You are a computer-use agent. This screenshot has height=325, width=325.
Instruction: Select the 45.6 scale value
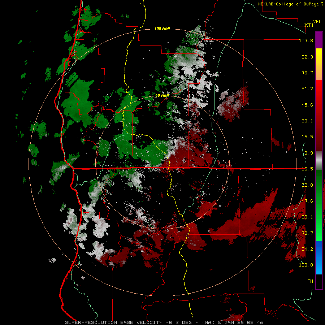coord(307,105)
